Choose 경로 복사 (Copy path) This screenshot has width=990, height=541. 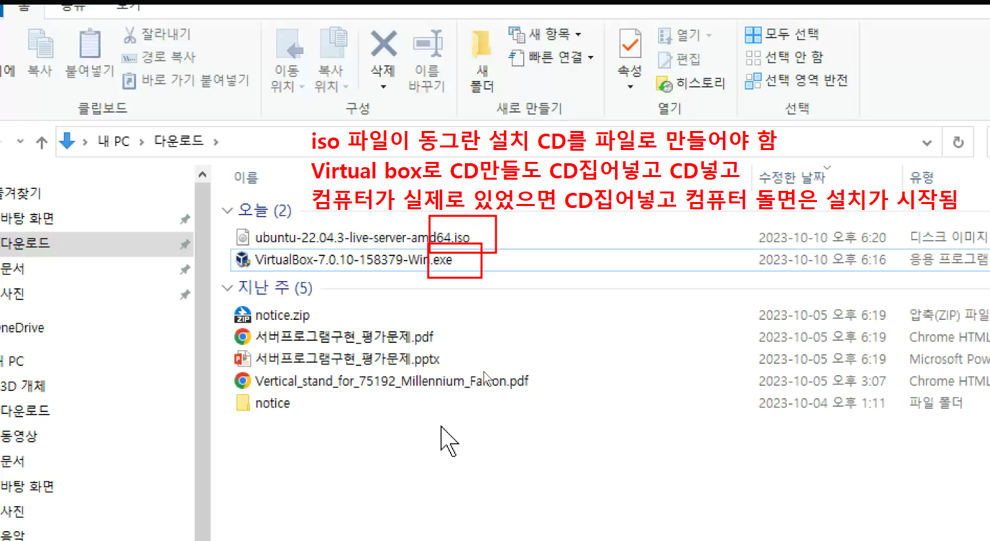(x=160, y=57)
